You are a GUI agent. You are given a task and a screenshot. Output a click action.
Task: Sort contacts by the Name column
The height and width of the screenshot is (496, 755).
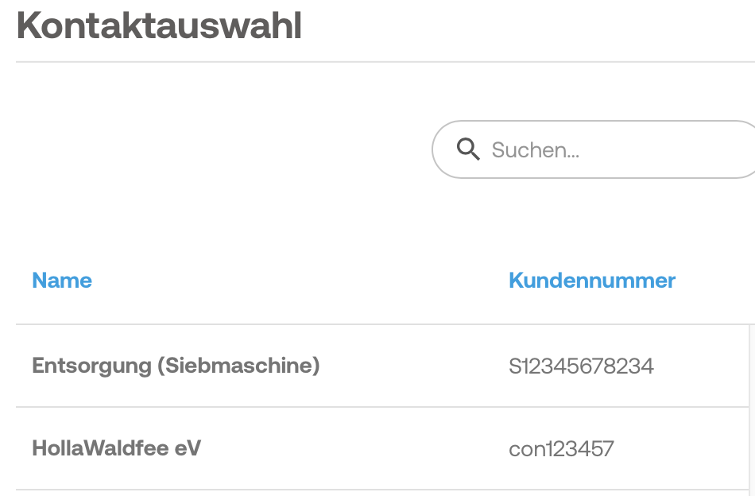tap(62, 281)
